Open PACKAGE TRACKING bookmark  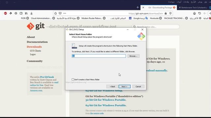pyautogui.click(x=176, y=18)
